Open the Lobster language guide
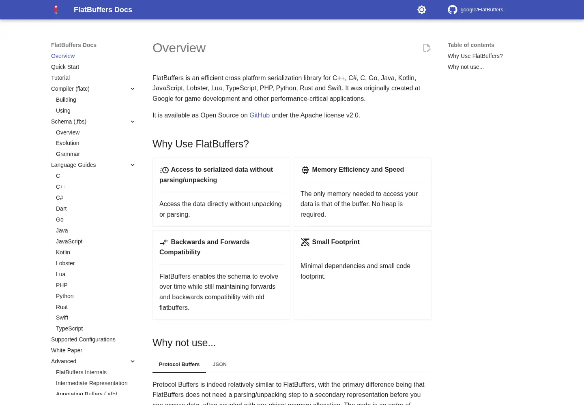 66,263
